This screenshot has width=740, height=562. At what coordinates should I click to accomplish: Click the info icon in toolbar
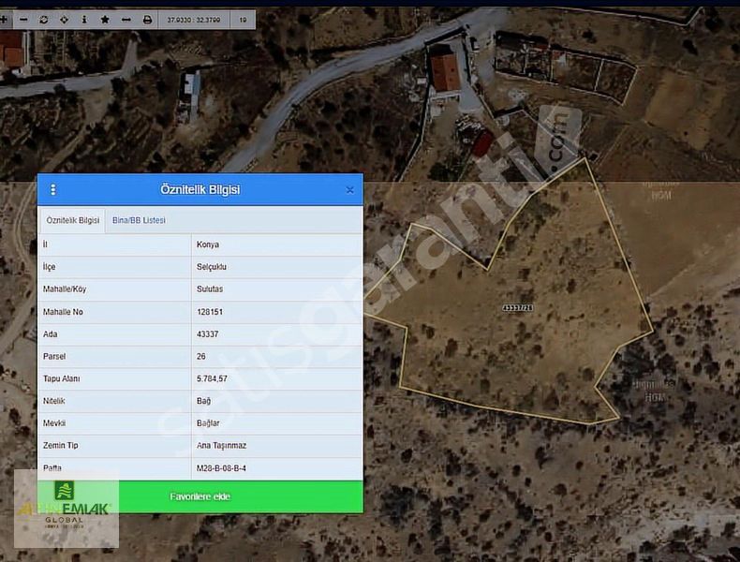84,19
